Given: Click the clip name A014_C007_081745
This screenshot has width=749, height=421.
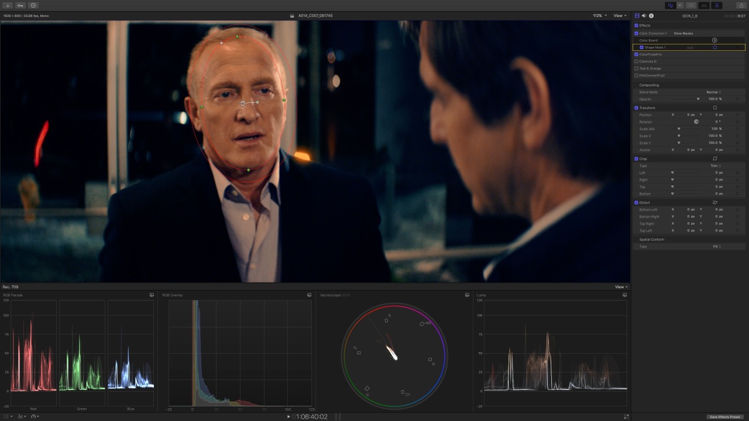Looking at the screenshot, I should coord(315,16).
